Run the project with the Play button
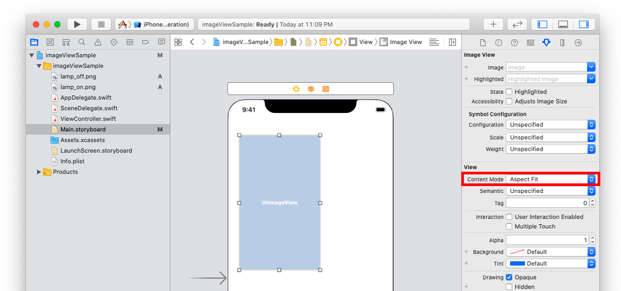This screenshot has width=621, height=291. click(x=77, y=24)
